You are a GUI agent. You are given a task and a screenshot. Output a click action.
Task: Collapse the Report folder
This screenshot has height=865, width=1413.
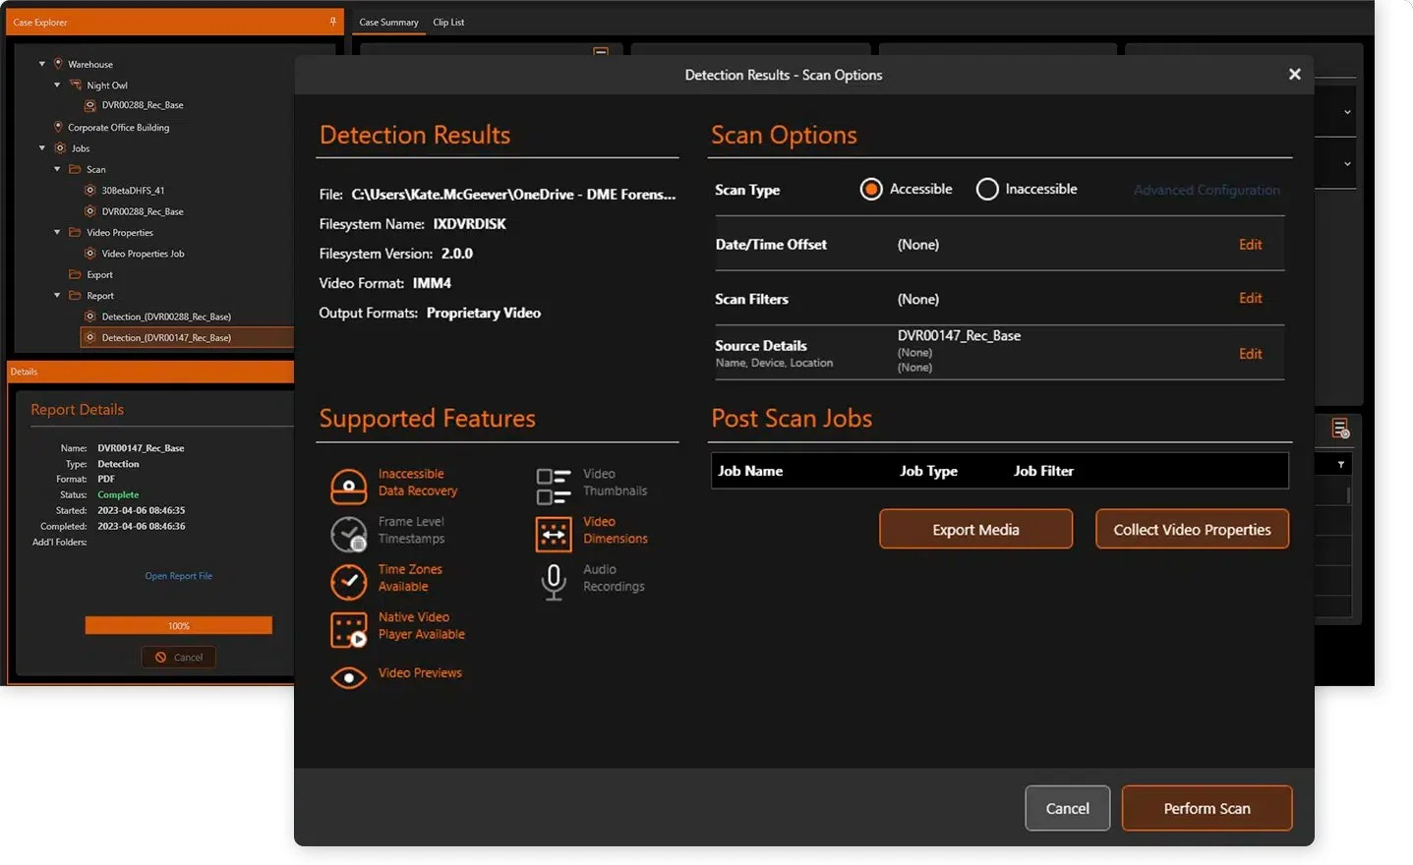point(57,295)
